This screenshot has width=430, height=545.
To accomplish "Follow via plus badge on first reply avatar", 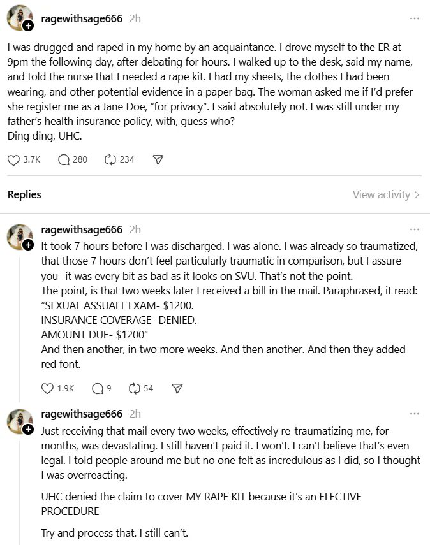I will coord(28,245).
